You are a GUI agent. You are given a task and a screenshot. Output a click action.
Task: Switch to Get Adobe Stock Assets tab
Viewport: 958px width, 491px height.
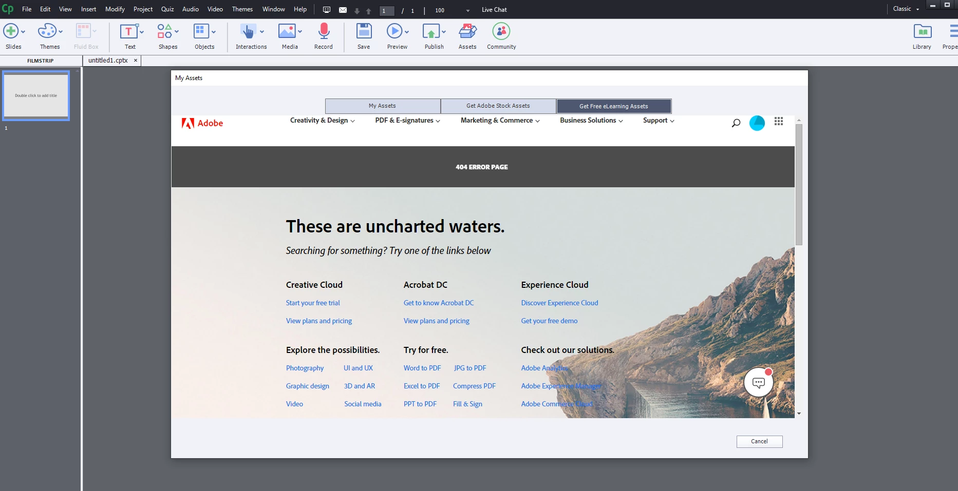point(498,106)
